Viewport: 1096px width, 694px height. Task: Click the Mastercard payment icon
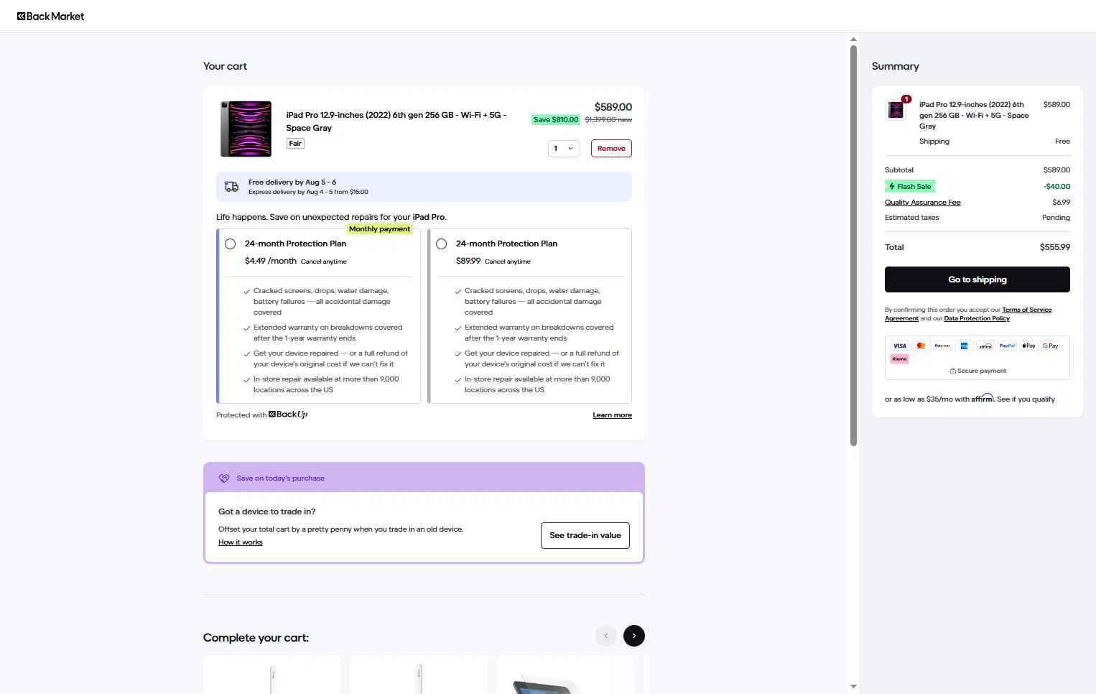921,346
